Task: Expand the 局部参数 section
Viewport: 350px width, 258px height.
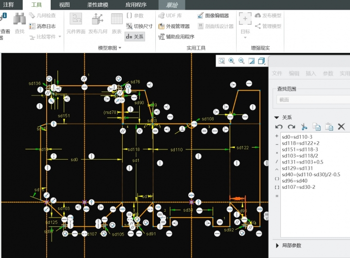Action: (x=277, y=245)
